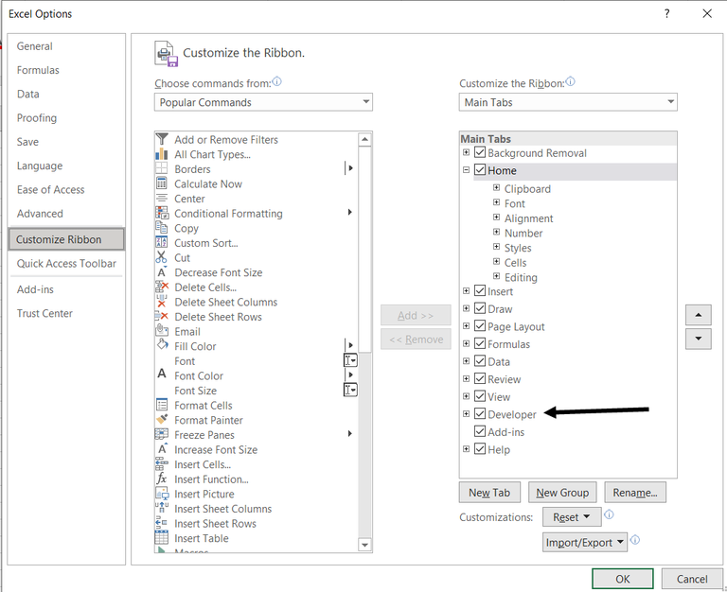The image size is (727, 592).
Task: Open the Quick Access Toolbar category
Action: (66, 264)
